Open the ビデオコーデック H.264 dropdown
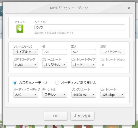The image size is (138, 128). point(26,65)
